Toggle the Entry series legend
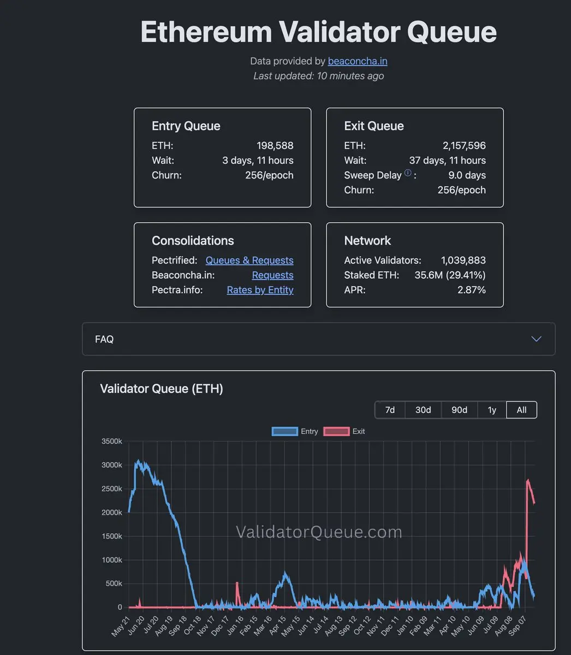The height and width of the screenshot is (655, 571). click(x=295, y=431)
